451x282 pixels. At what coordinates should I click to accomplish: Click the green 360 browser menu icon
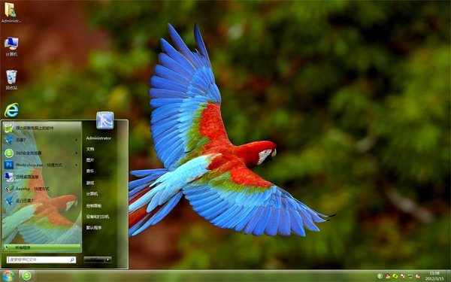point(9,153)
